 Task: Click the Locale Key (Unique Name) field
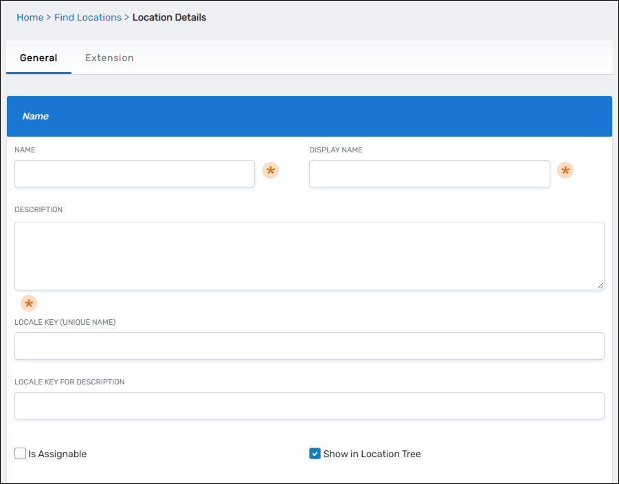309,346
